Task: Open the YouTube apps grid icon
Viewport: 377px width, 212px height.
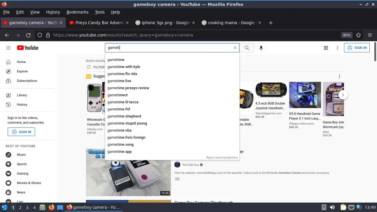Action: [326, 48]
